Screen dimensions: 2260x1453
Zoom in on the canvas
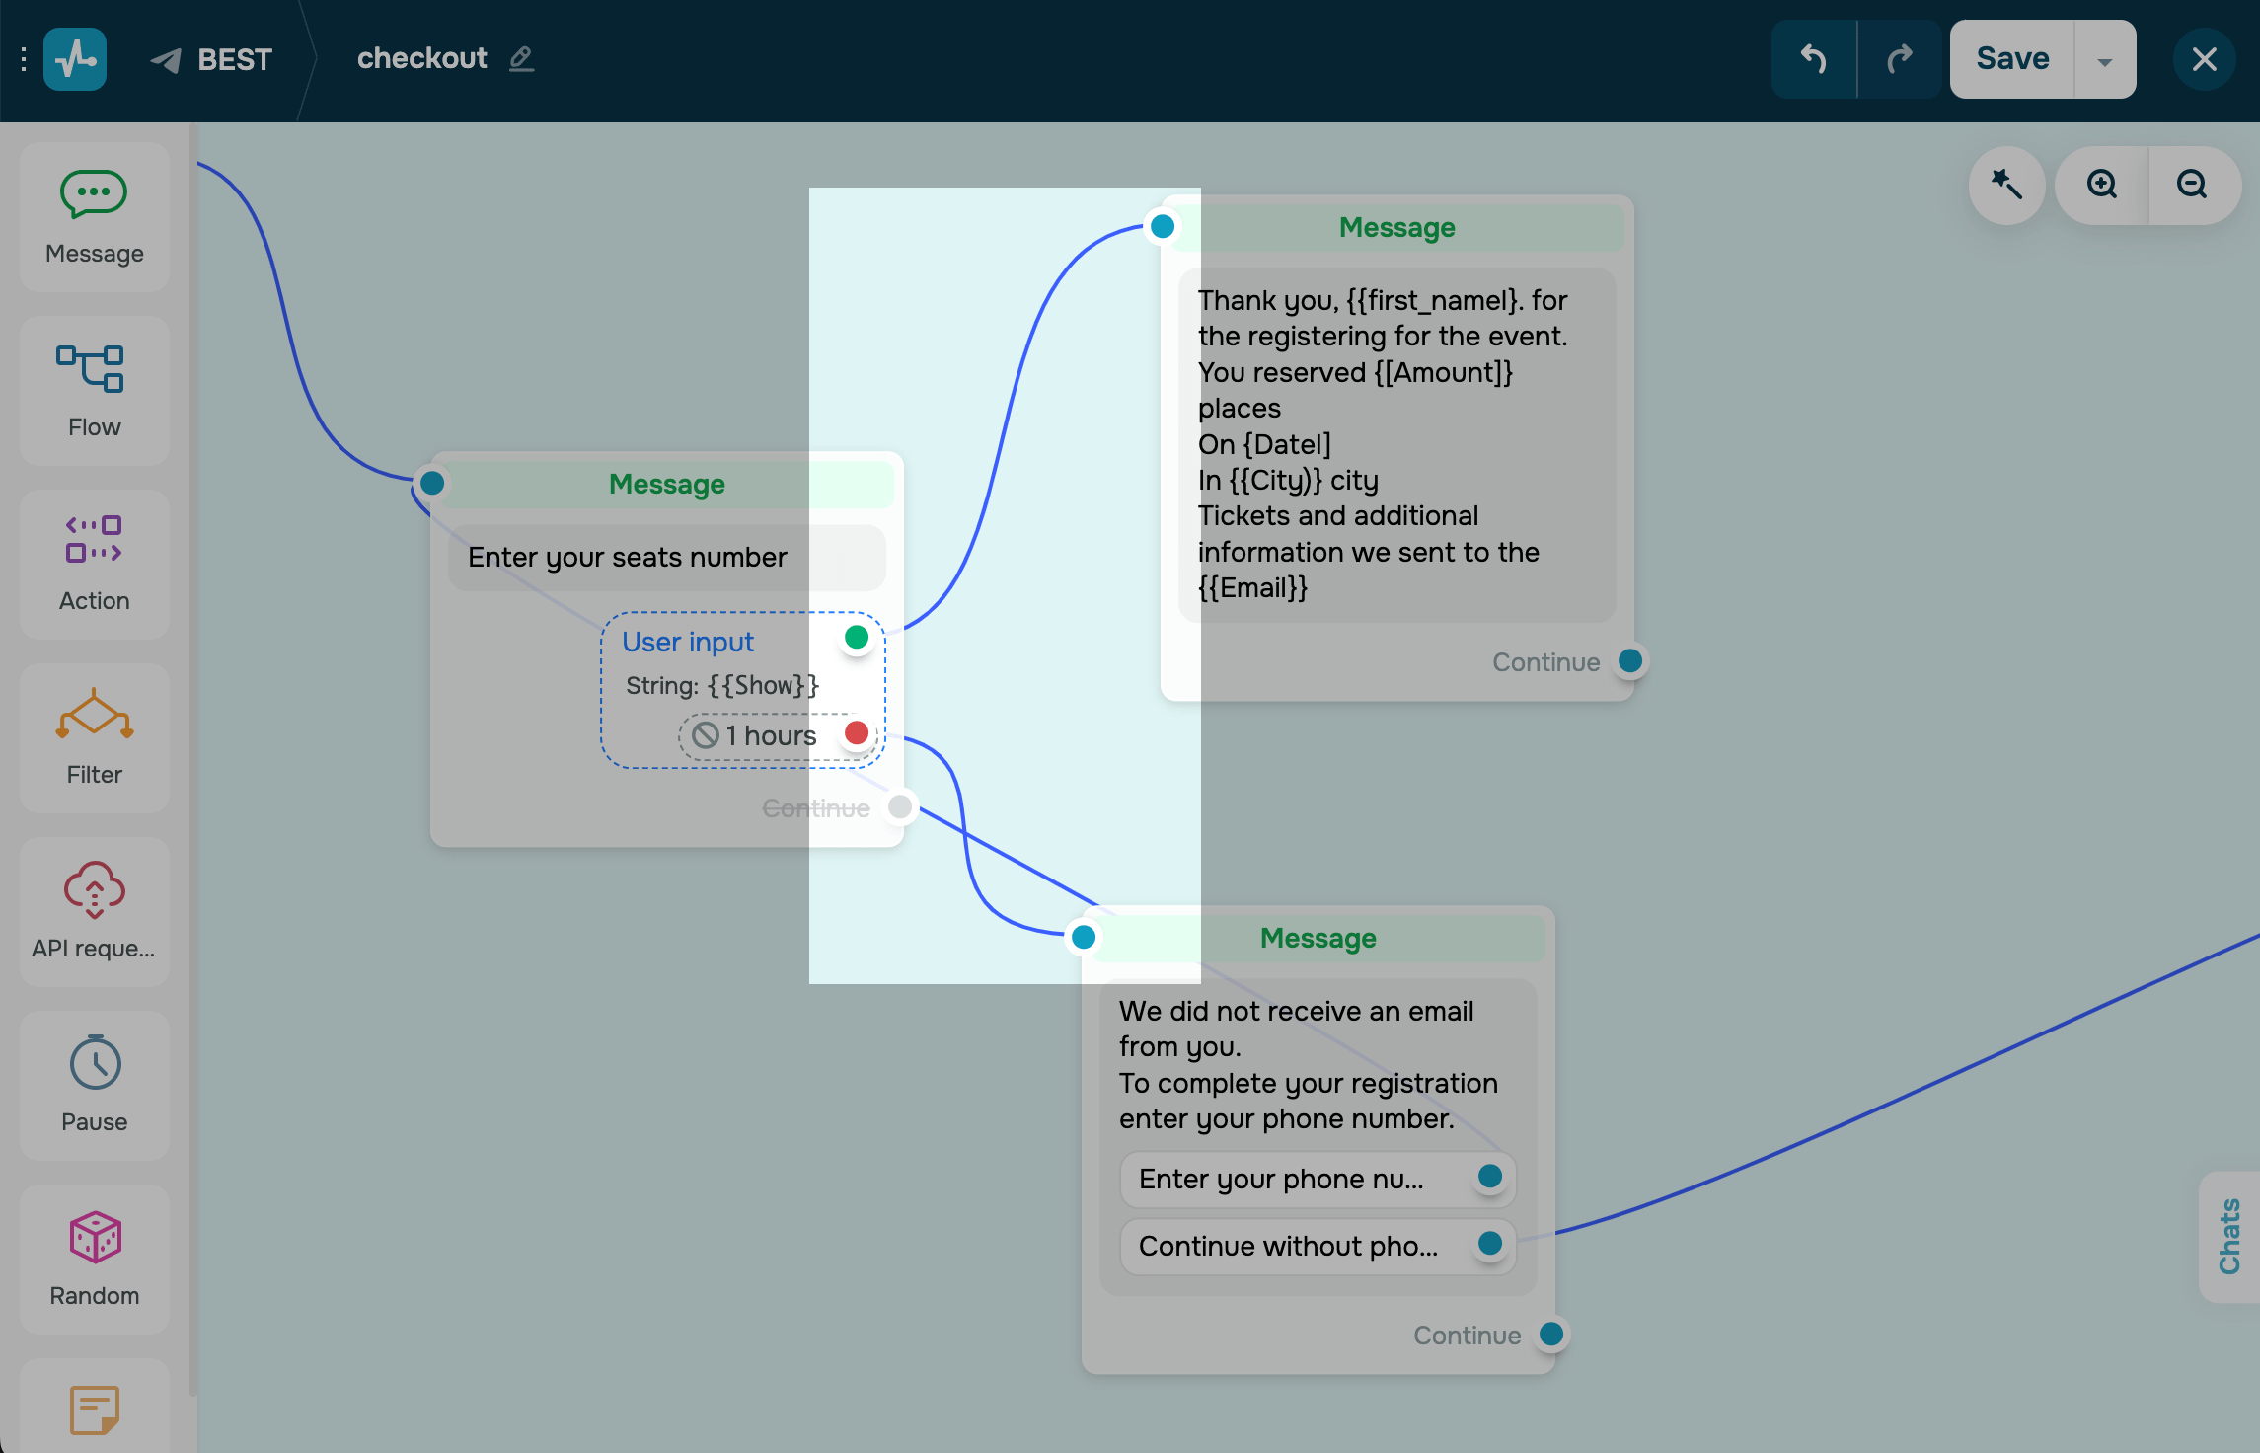[2102, 185]
